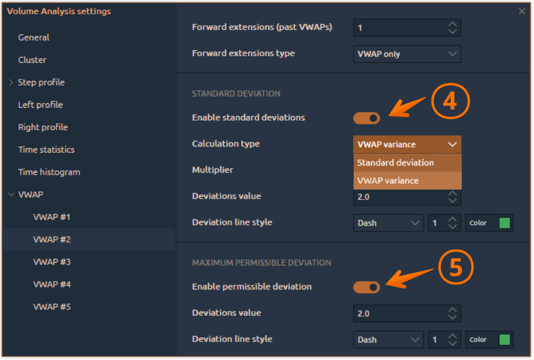Open VWAP #1 settings
The width and height of the screenshot is (534, 360).
[52, 217]
